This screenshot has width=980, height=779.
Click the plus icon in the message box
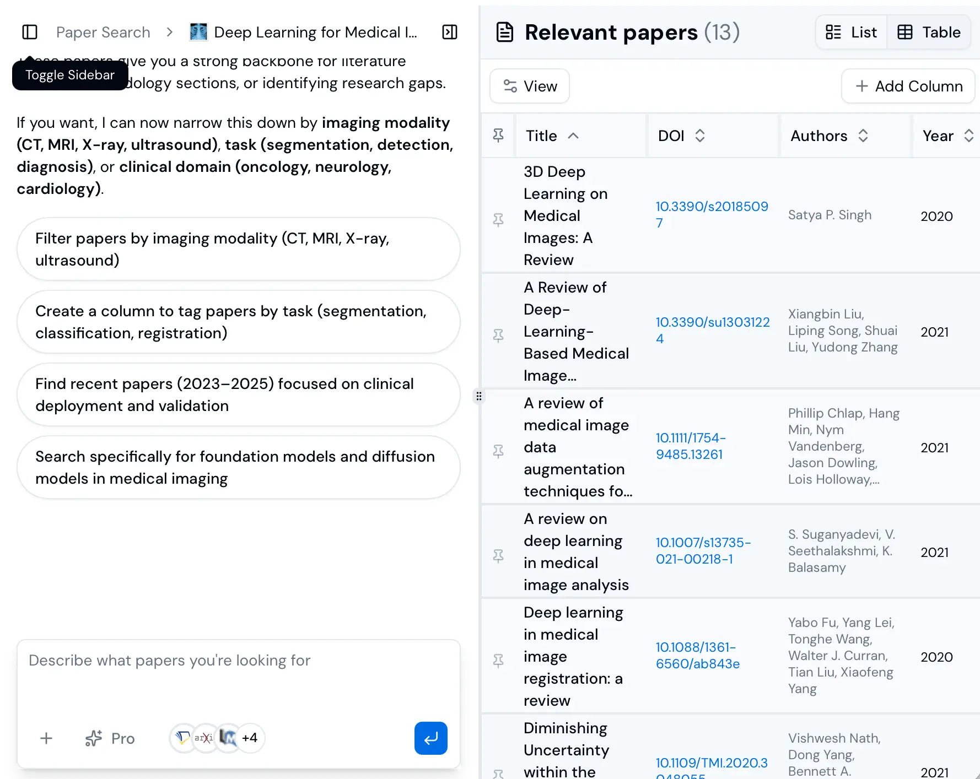pos(46,738)
